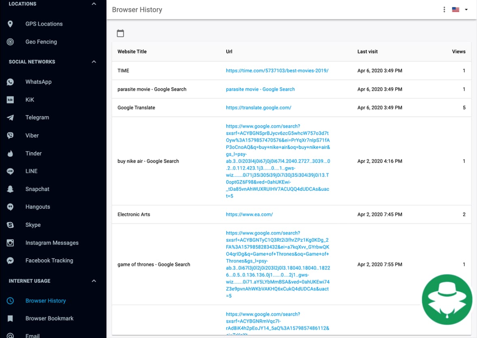Click the Snapchat sidebar icon
This screenshot has height=338, width=477.
click(10, 189)
